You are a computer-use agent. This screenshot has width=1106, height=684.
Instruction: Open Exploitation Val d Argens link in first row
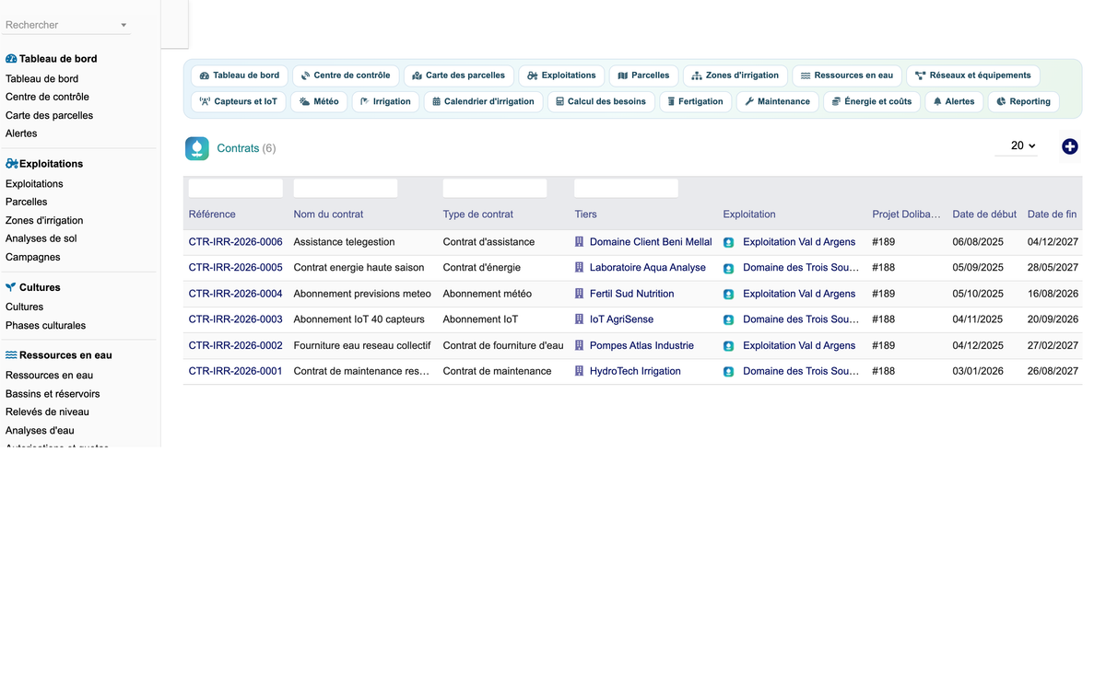(x=799, y=242)
